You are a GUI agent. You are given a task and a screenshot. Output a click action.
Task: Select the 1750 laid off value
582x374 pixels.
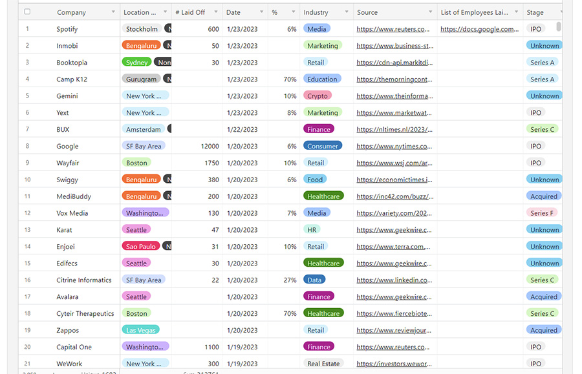[211, 163]
